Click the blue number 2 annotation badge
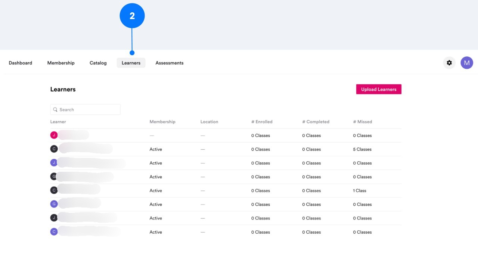The width and height of the screenshot is (478, 265). click(132, 15)
